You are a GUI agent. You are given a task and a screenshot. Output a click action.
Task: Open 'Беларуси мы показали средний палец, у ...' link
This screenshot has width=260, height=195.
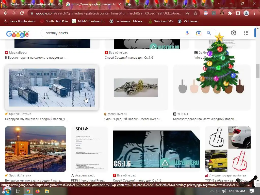click(x=37, y=119)
